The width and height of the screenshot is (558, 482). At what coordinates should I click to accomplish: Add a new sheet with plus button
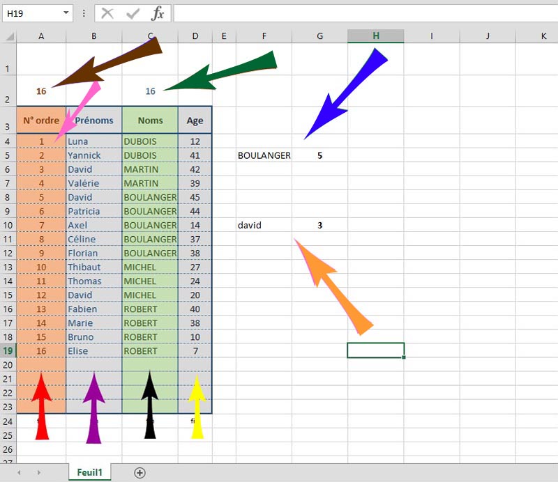pyautogui.click(x=139, y=473)
